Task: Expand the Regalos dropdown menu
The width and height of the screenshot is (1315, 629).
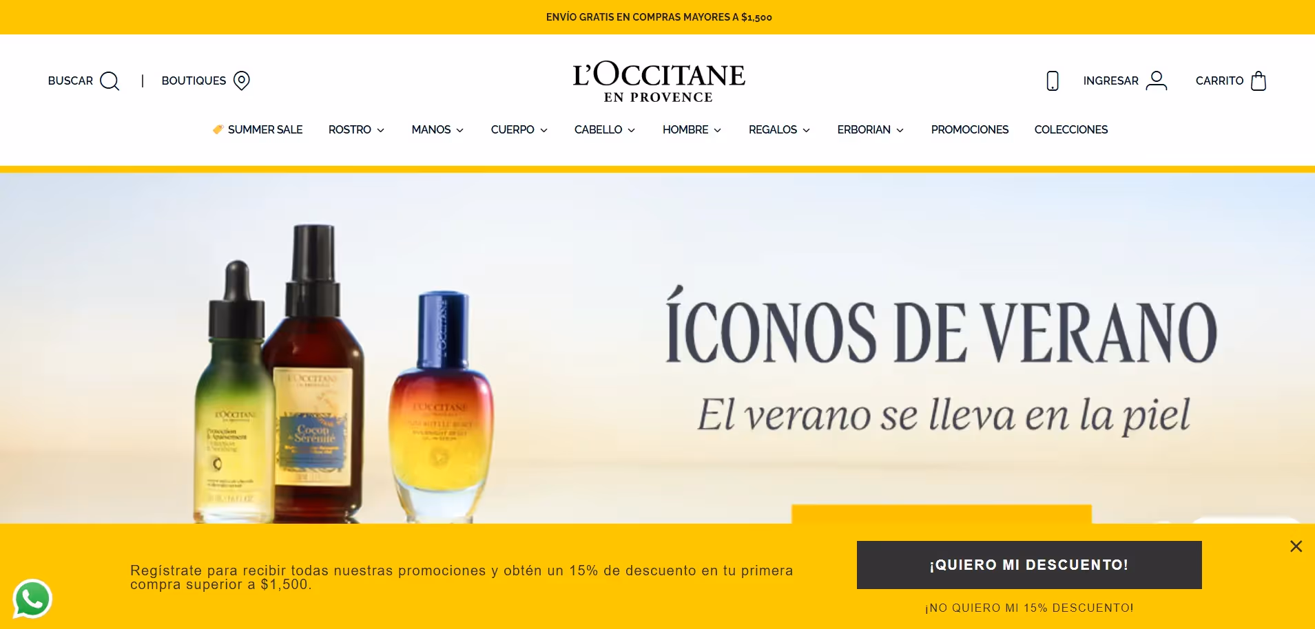Action: click(779, 129)
